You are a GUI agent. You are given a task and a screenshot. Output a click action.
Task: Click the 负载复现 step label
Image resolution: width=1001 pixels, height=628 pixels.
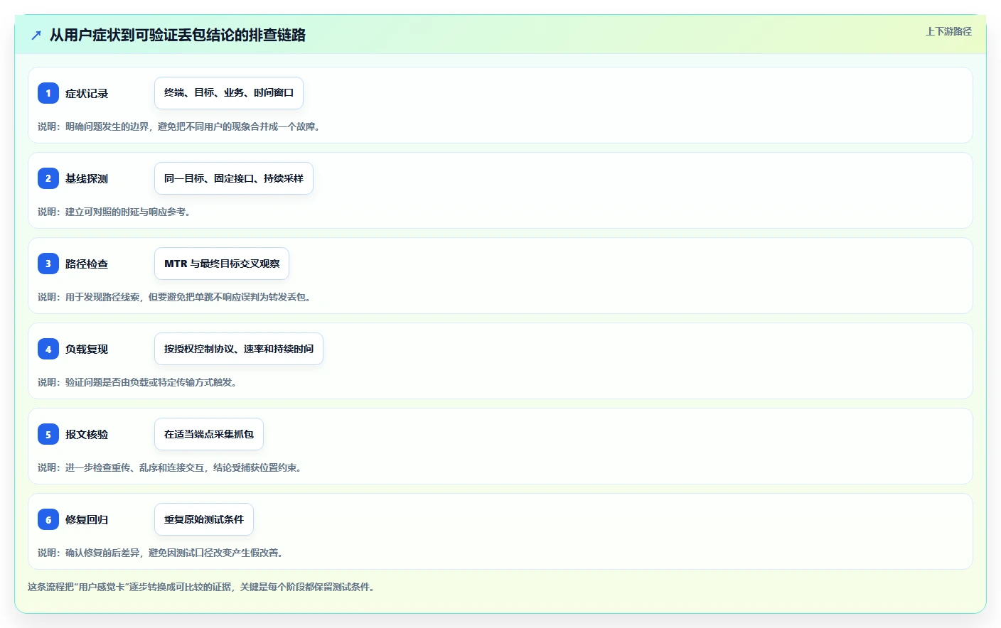point(87,349)
